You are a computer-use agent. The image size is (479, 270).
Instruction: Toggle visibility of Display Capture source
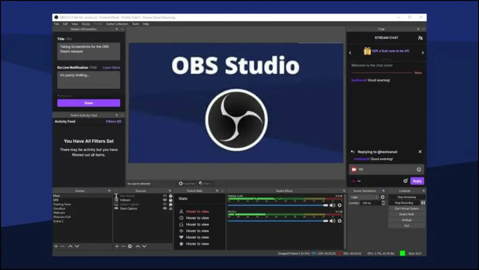click(165, 205)
